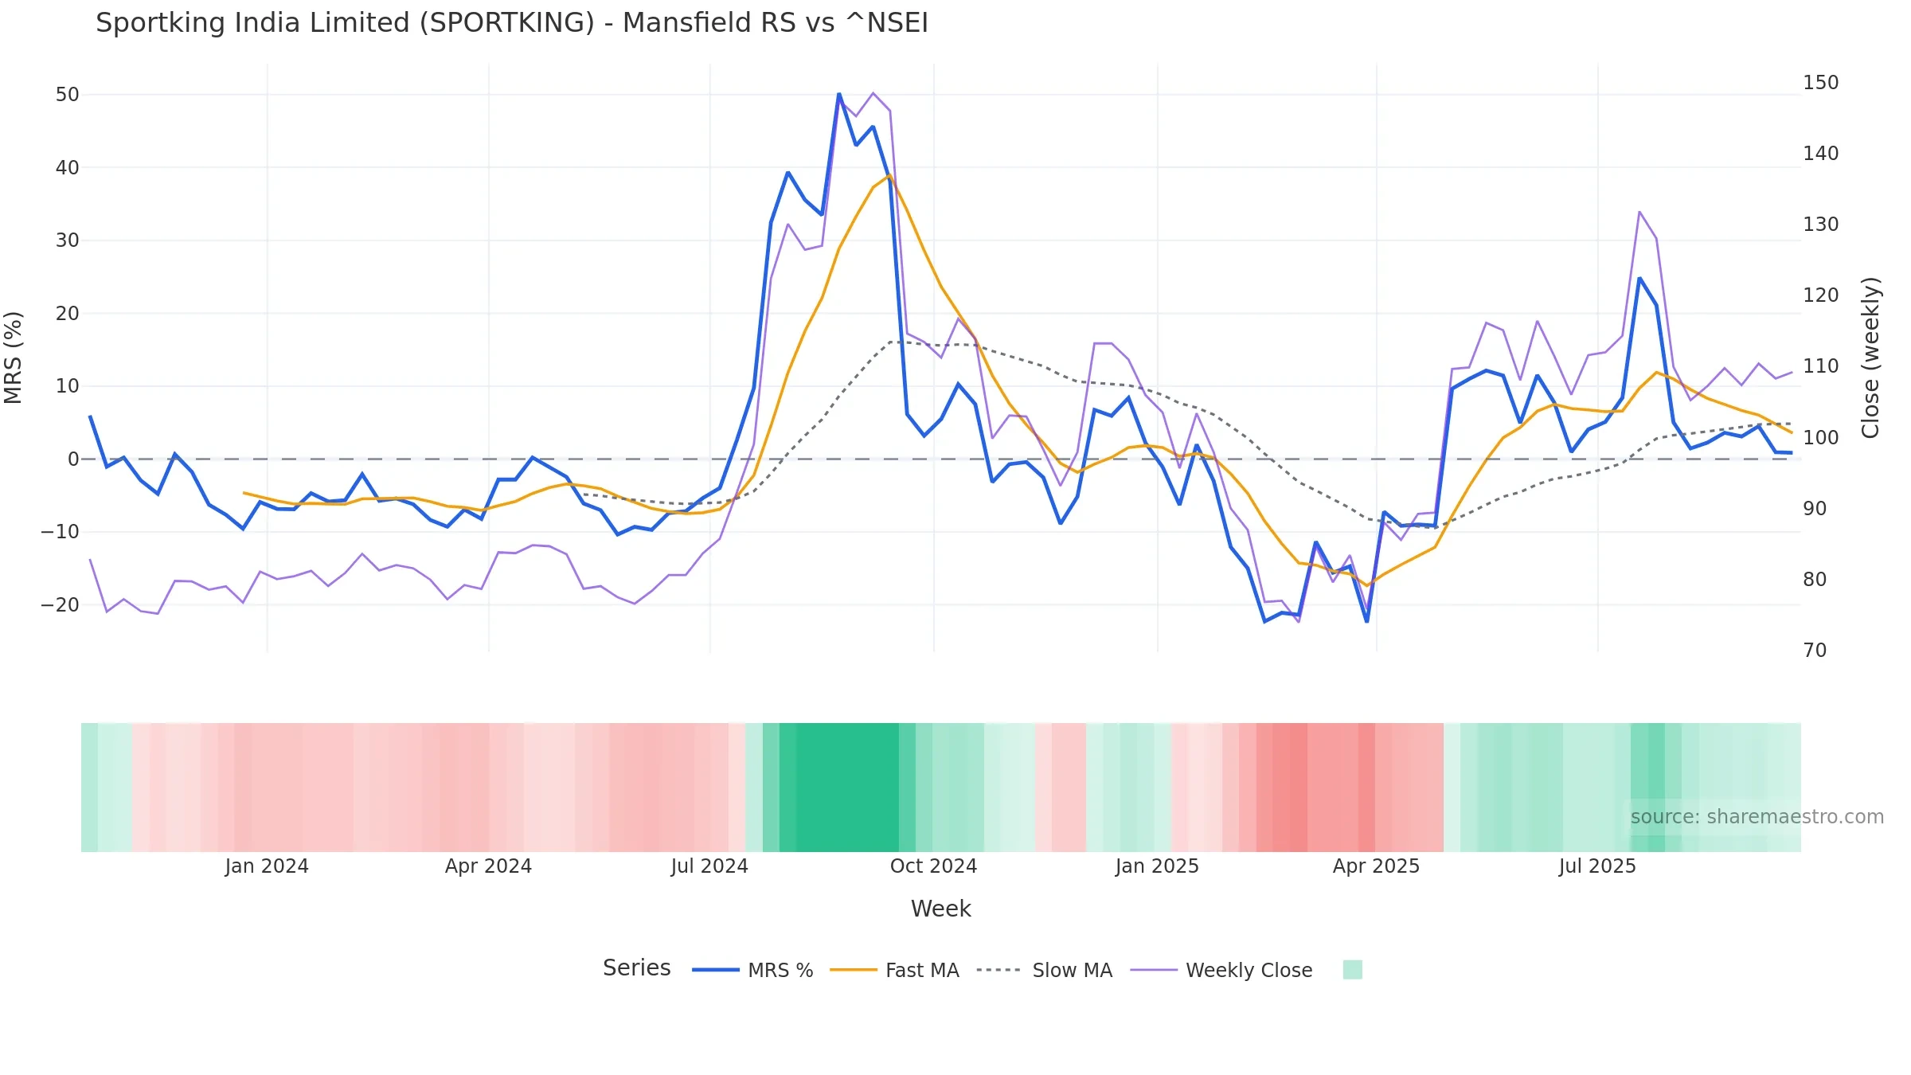Toggle the Fast MA legend entry
This screenshot has width=1911, height=1075.
pyautogui.click(x=894, y=970)
